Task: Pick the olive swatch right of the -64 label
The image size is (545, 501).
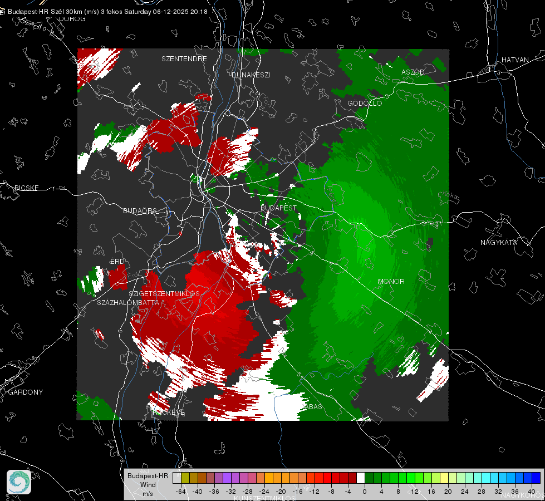Action: coord(185,478)
